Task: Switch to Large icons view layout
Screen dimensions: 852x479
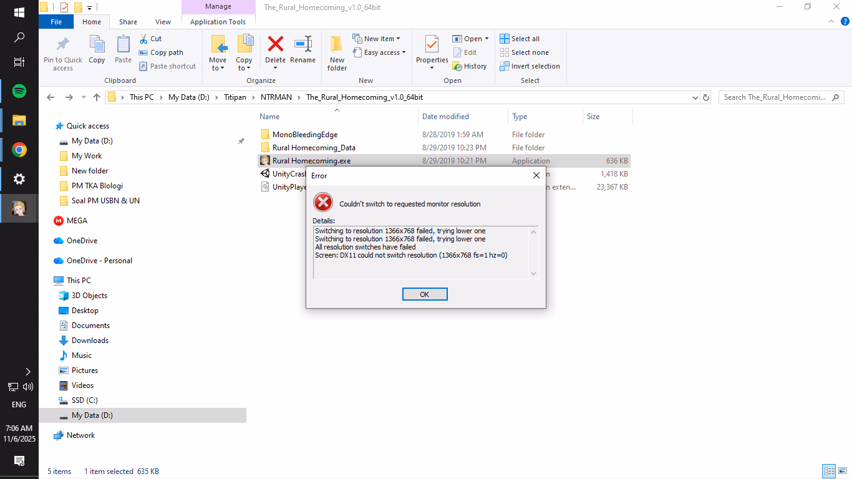Action: [x=842, y=472]
